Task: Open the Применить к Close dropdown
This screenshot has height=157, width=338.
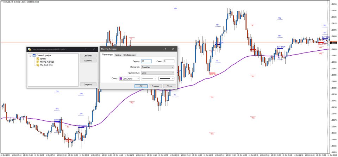Action: tap(158, 73)
